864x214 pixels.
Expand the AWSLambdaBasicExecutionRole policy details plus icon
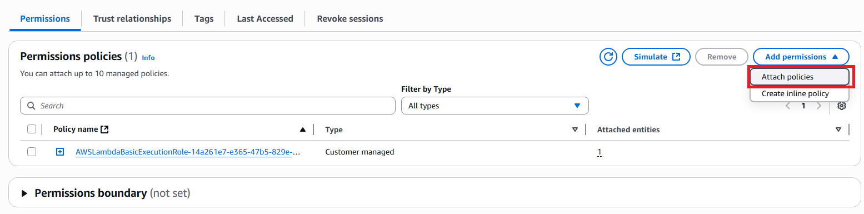pos(60,152)
